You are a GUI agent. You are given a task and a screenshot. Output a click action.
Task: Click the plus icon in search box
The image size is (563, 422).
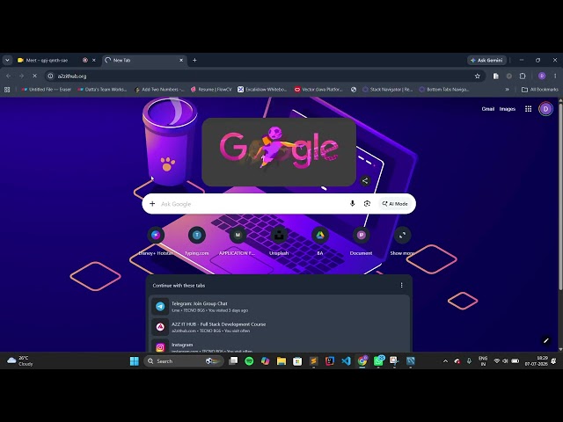152,204
